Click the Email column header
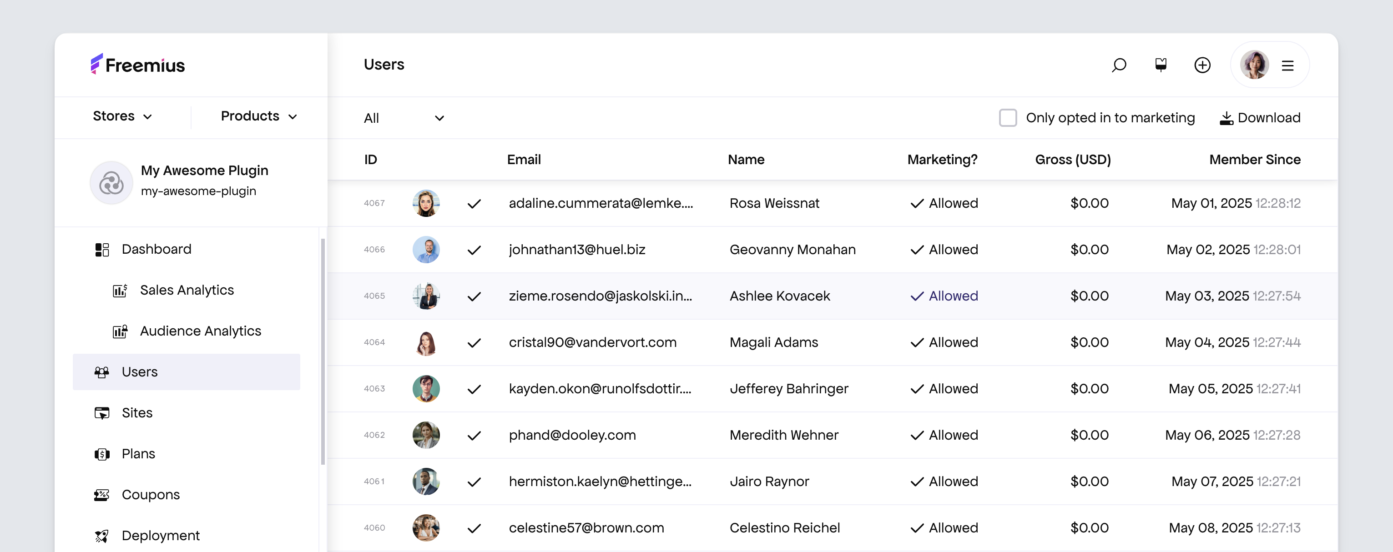This screenshot has width=1393, height=552. [524, 160]
